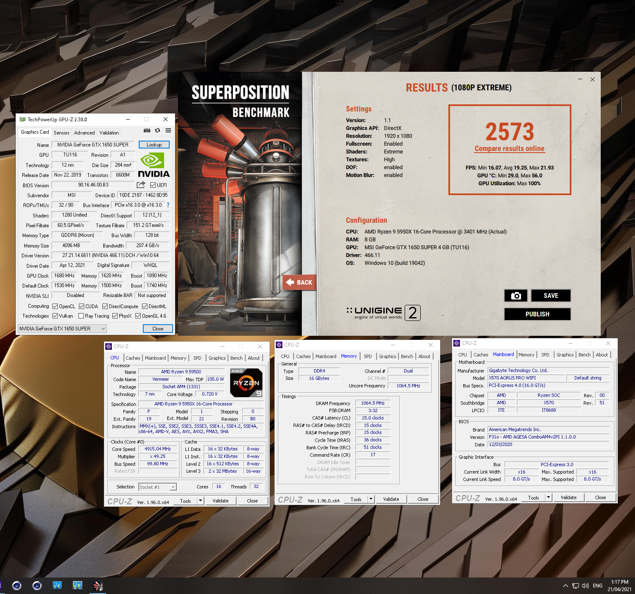Screen dimensions: 635x594
Task: Click the Core Speed value 4915.04 MHz
Action: [158, 449]
